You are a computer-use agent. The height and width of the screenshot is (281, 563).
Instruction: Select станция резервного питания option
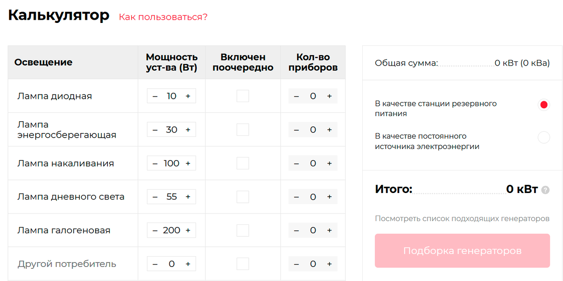(x=543, y=104)
